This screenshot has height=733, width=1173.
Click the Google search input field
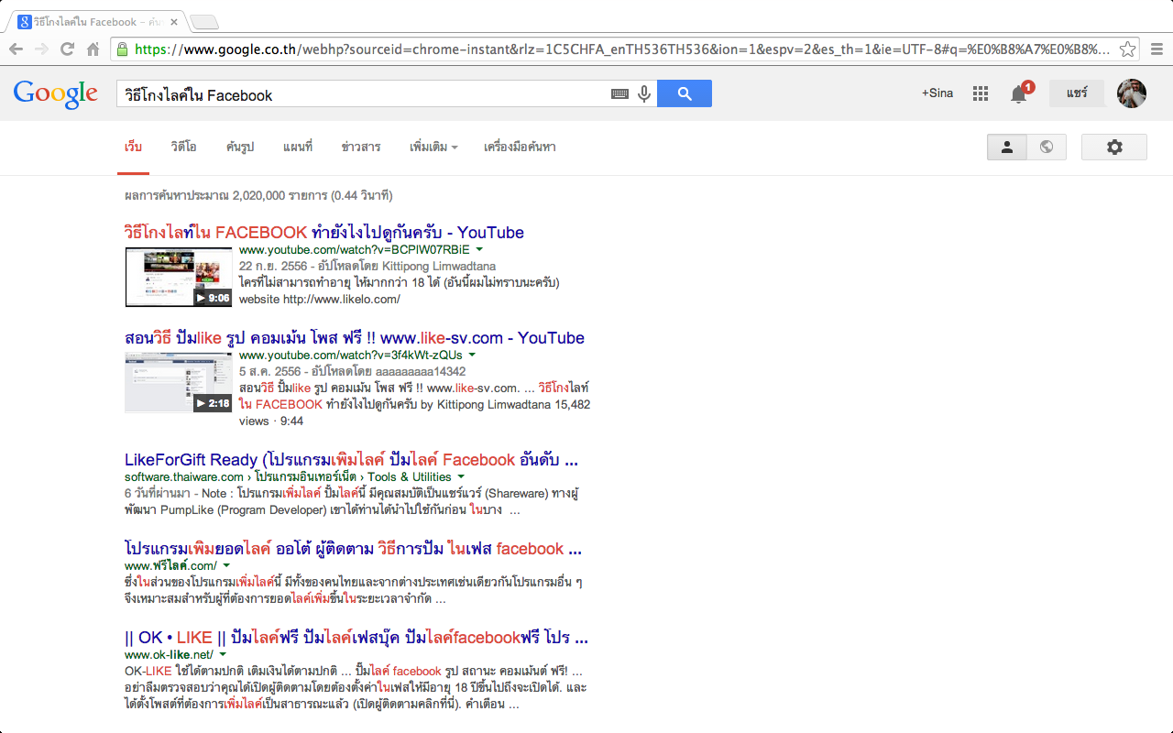tap(362, 93)
